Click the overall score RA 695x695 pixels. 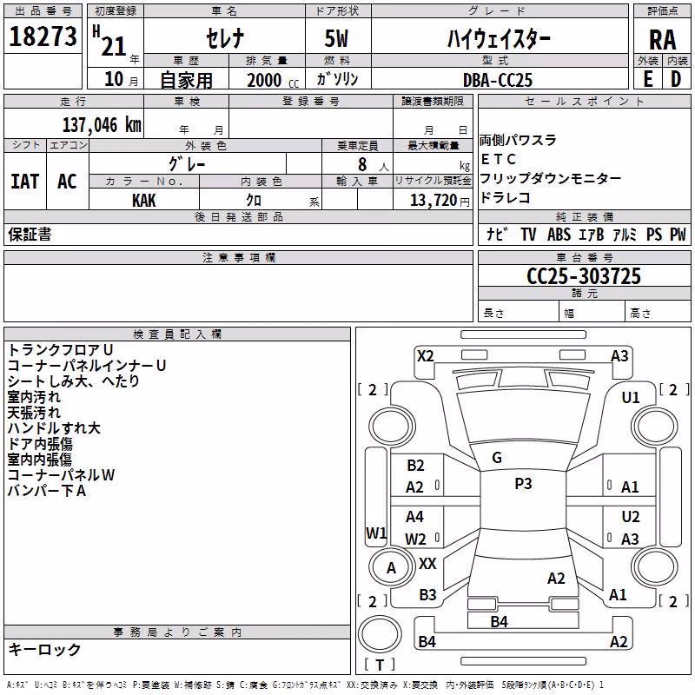click(663, 40)
